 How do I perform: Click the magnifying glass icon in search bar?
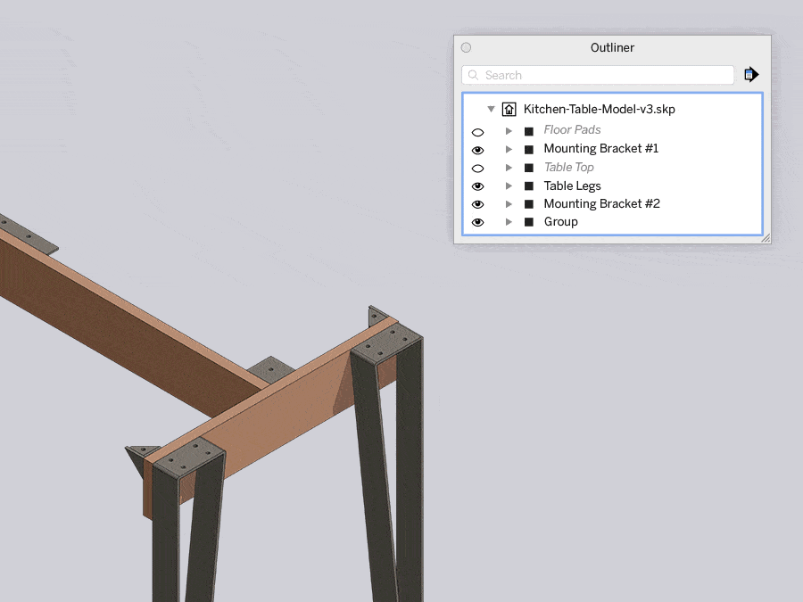click(473, 75)
